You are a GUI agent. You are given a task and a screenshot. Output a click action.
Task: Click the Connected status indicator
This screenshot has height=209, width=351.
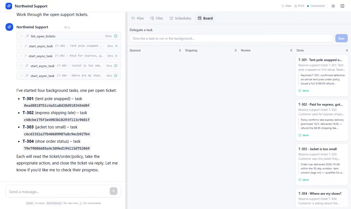point(316,6)
